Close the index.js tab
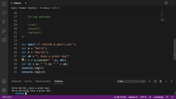 coord(26,3)
